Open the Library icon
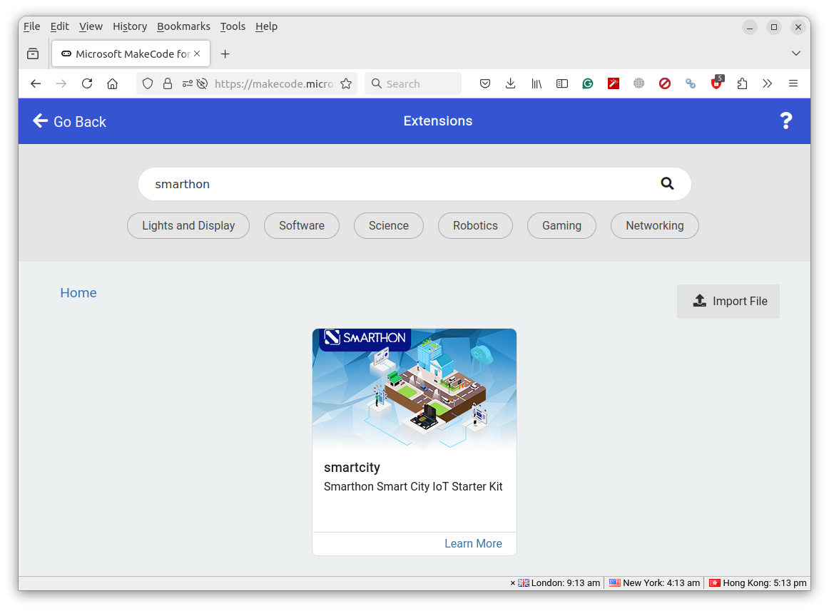 pos(536,83)
